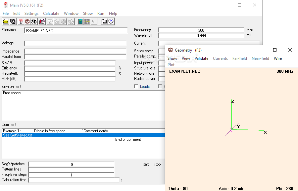Click the empty Parallel form field
The width and height of the screenshot is (298, 191).
pyautogui.click(x=75, y=57)
